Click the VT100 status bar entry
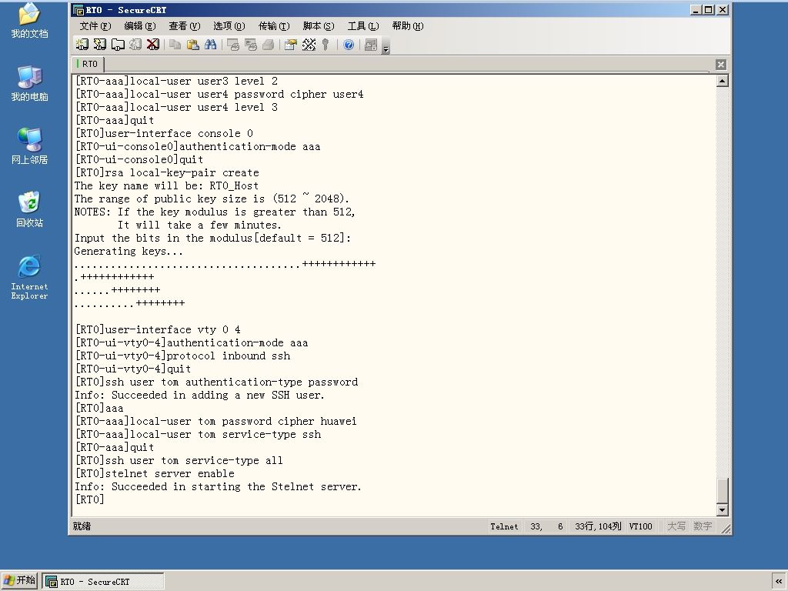The image size is (788, 591). [640, 526]
